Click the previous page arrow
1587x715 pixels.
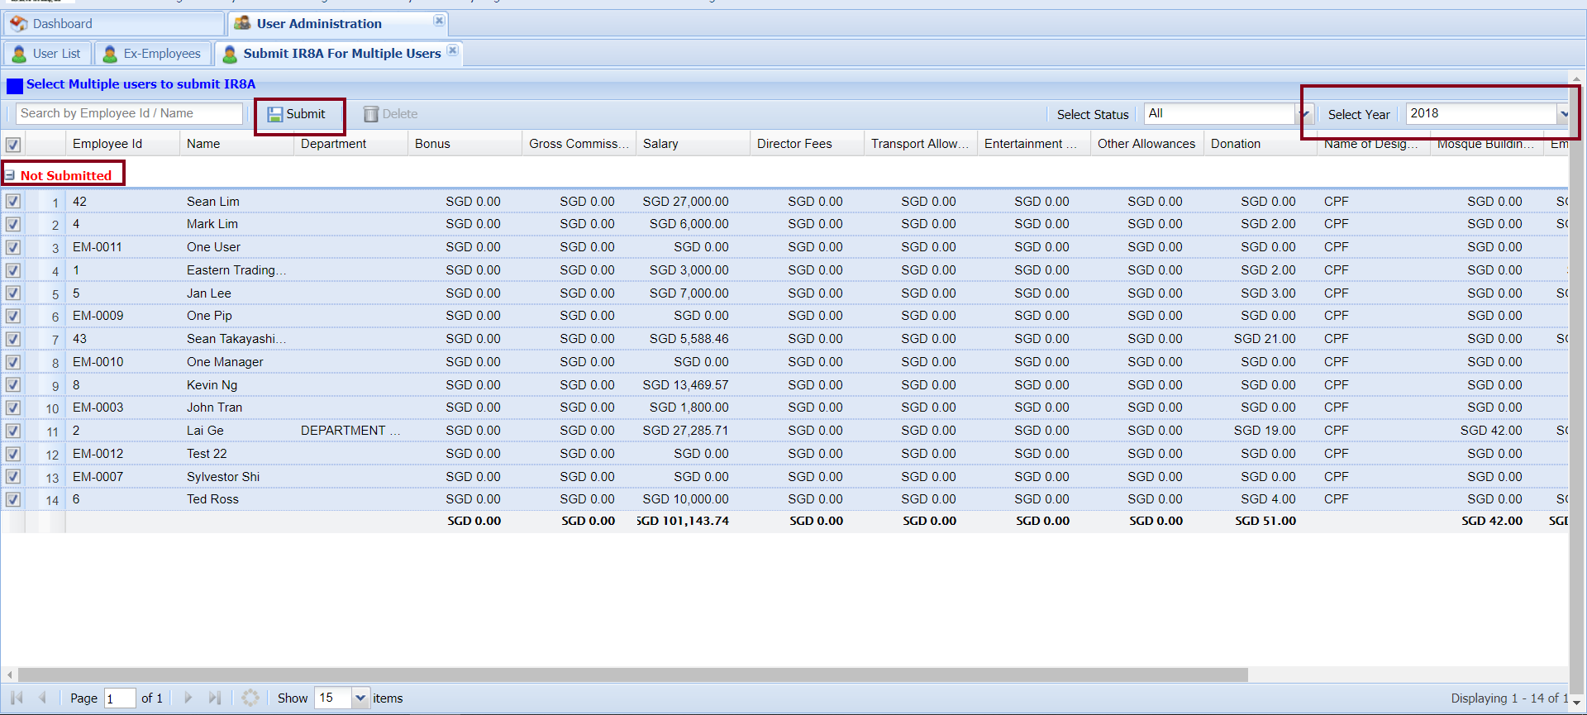[43, 698]
